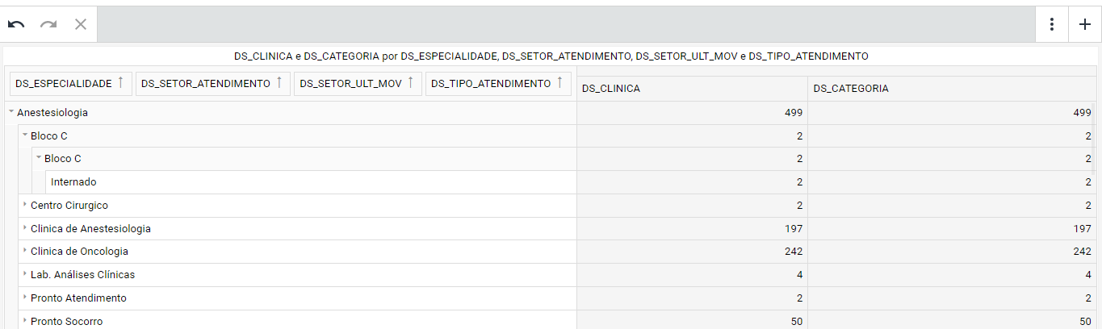Expand the Clinica de Oncologia row
The height and width of the screenshot is (329, 1102).
[x=25, y=252]
